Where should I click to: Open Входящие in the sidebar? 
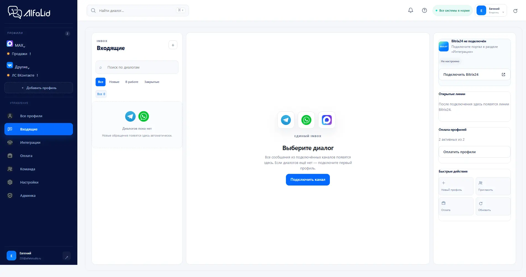pyautogui.click(x=39, y=129)
